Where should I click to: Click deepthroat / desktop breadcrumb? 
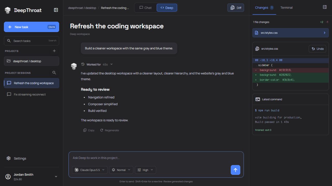click(x=82, y=8)
